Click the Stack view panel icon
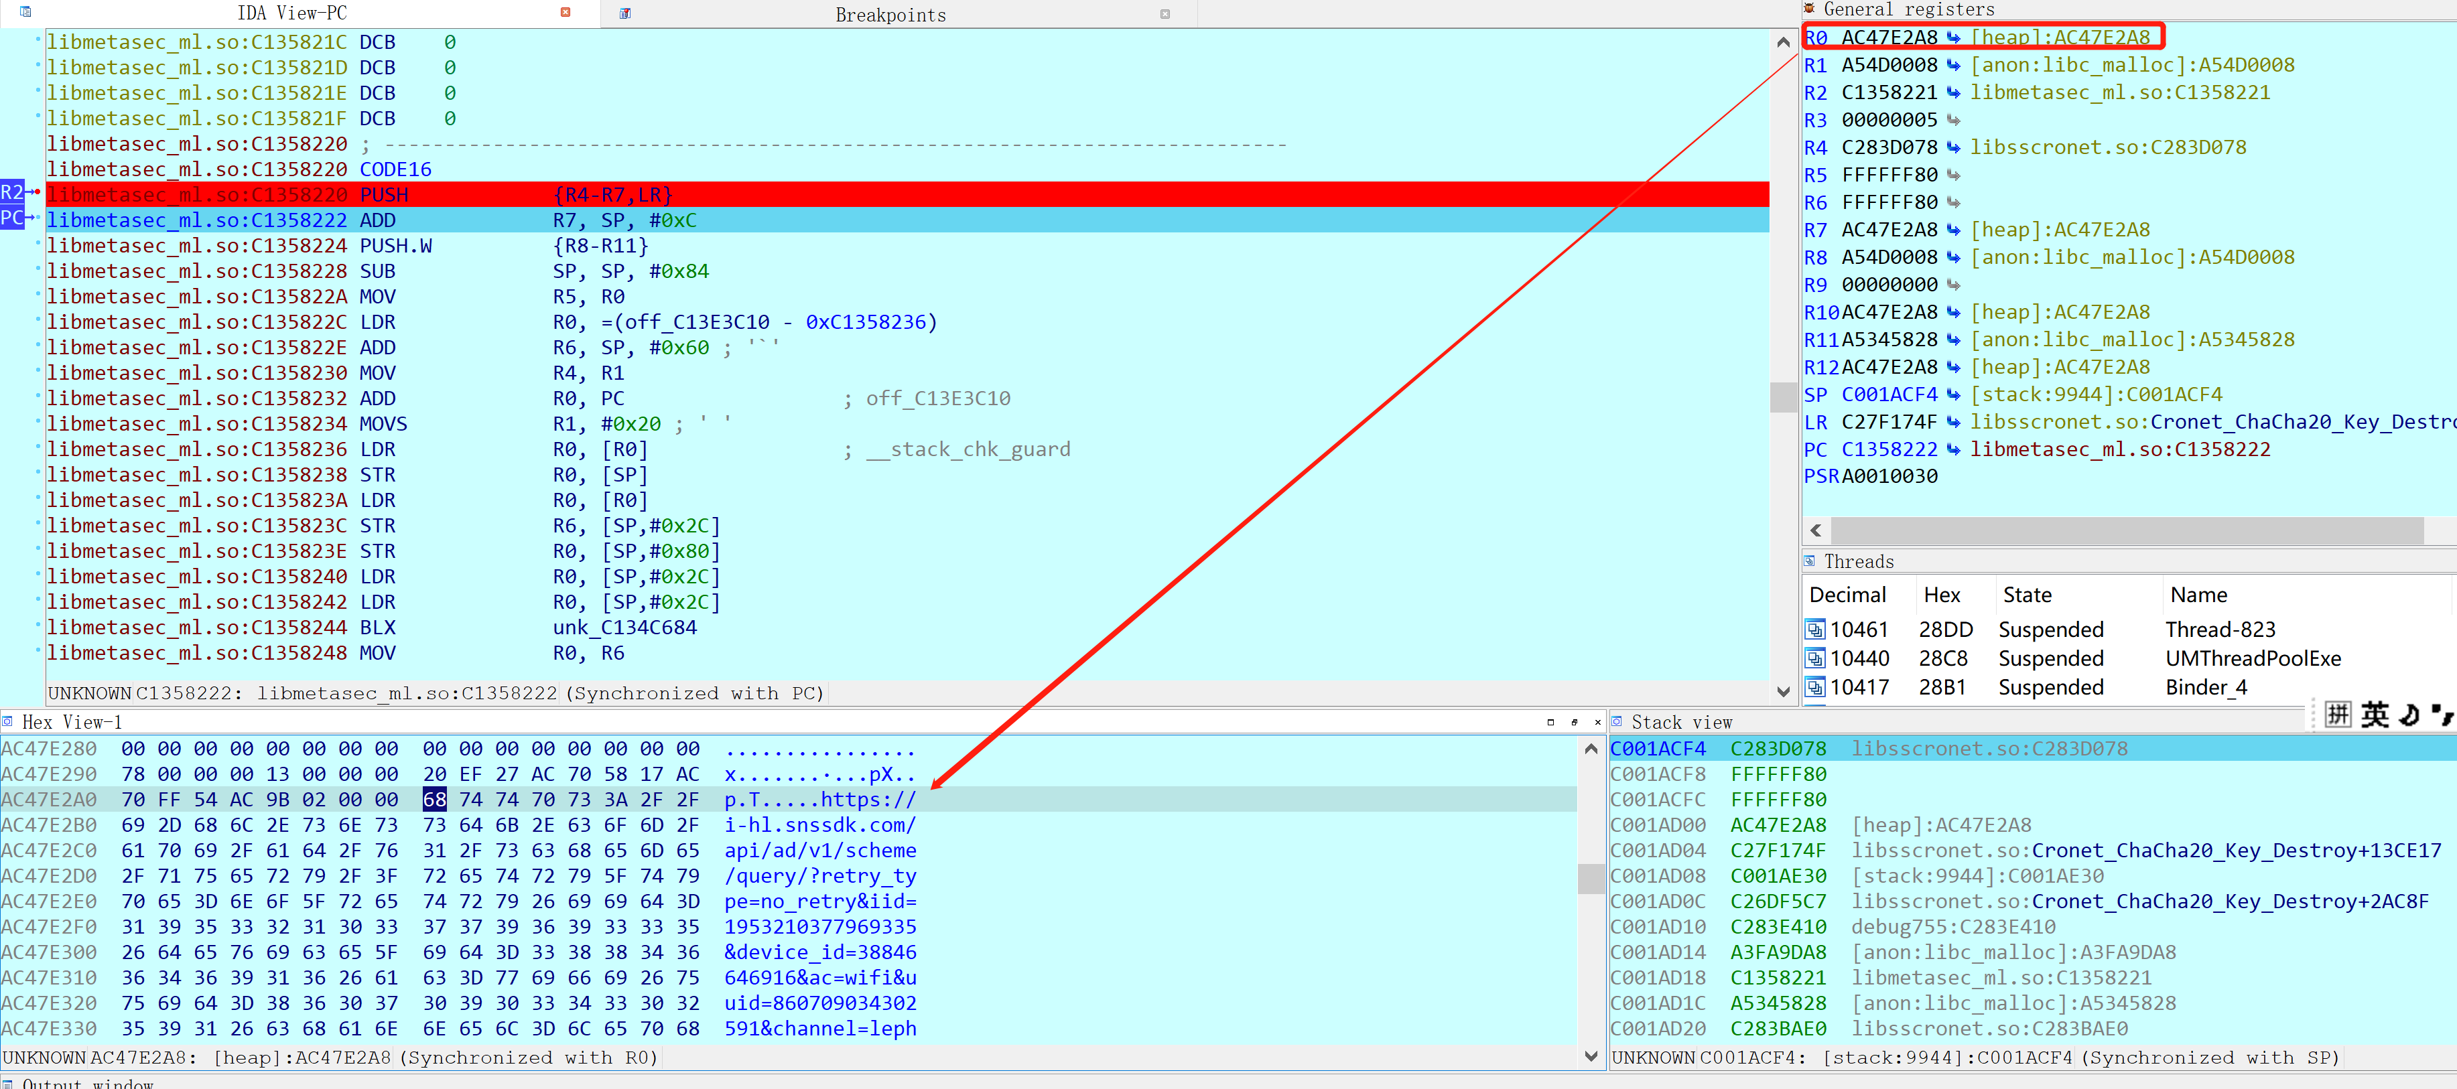The image size is (2457, 1089). point(1617,721)
